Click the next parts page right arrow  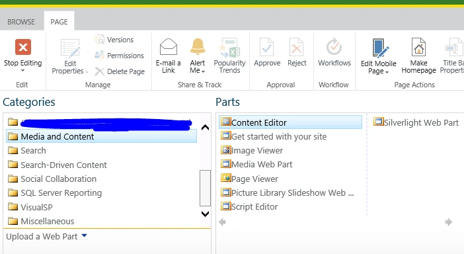tap(448, 222)
